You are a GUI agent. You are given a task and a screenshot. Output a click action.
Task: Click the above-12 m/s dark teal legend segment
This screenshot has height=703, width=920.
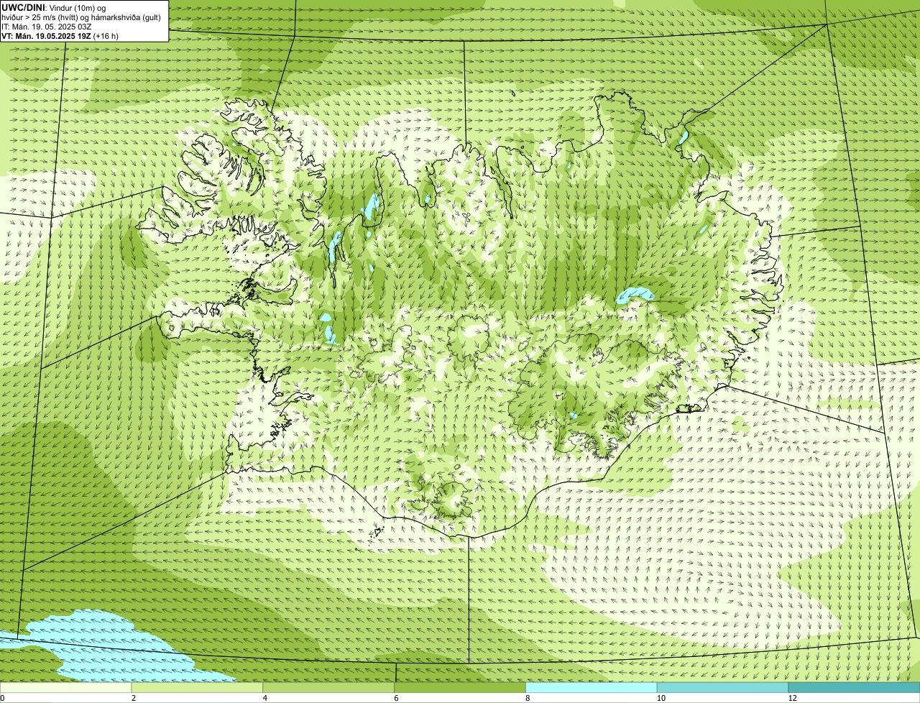pos(854,687)
